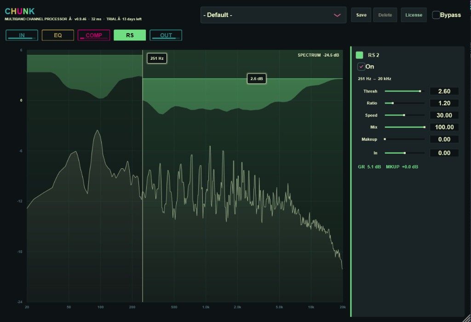Click the CHUNK logo
The image size is (471, 322).
tap(20, 11)
